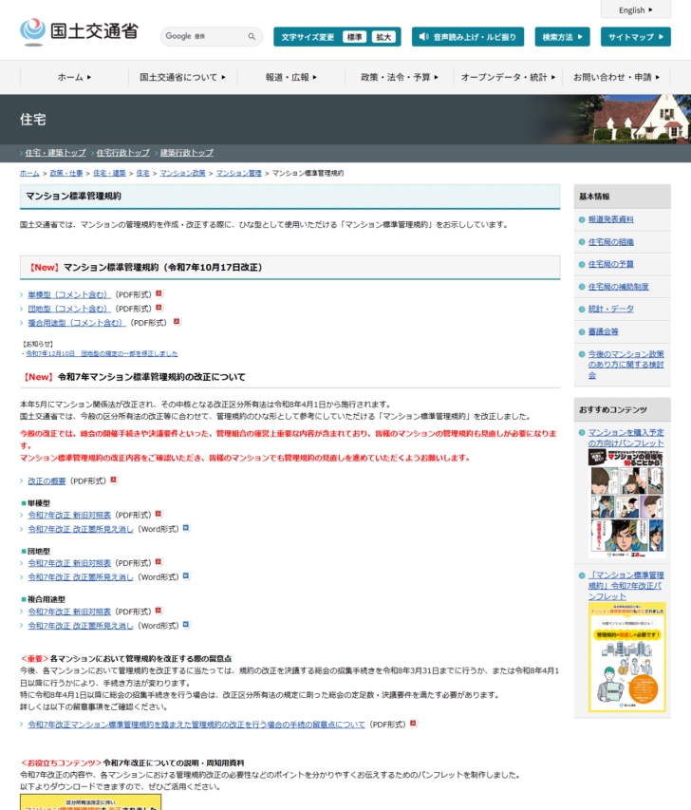
Task: Open the 建築行政トップ tab link
Action: 186,152
